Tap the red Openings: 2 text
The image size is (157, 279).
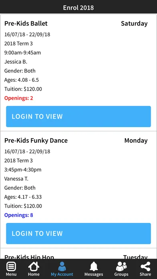point(19,98)
